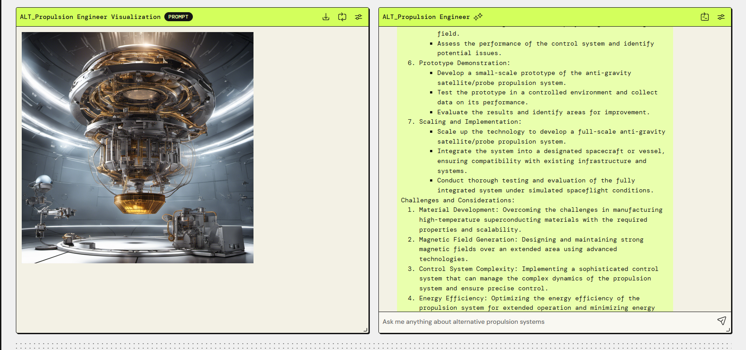Click the 'ALT_Propulsion Engineer Visualization' panel title

point(90,17)
